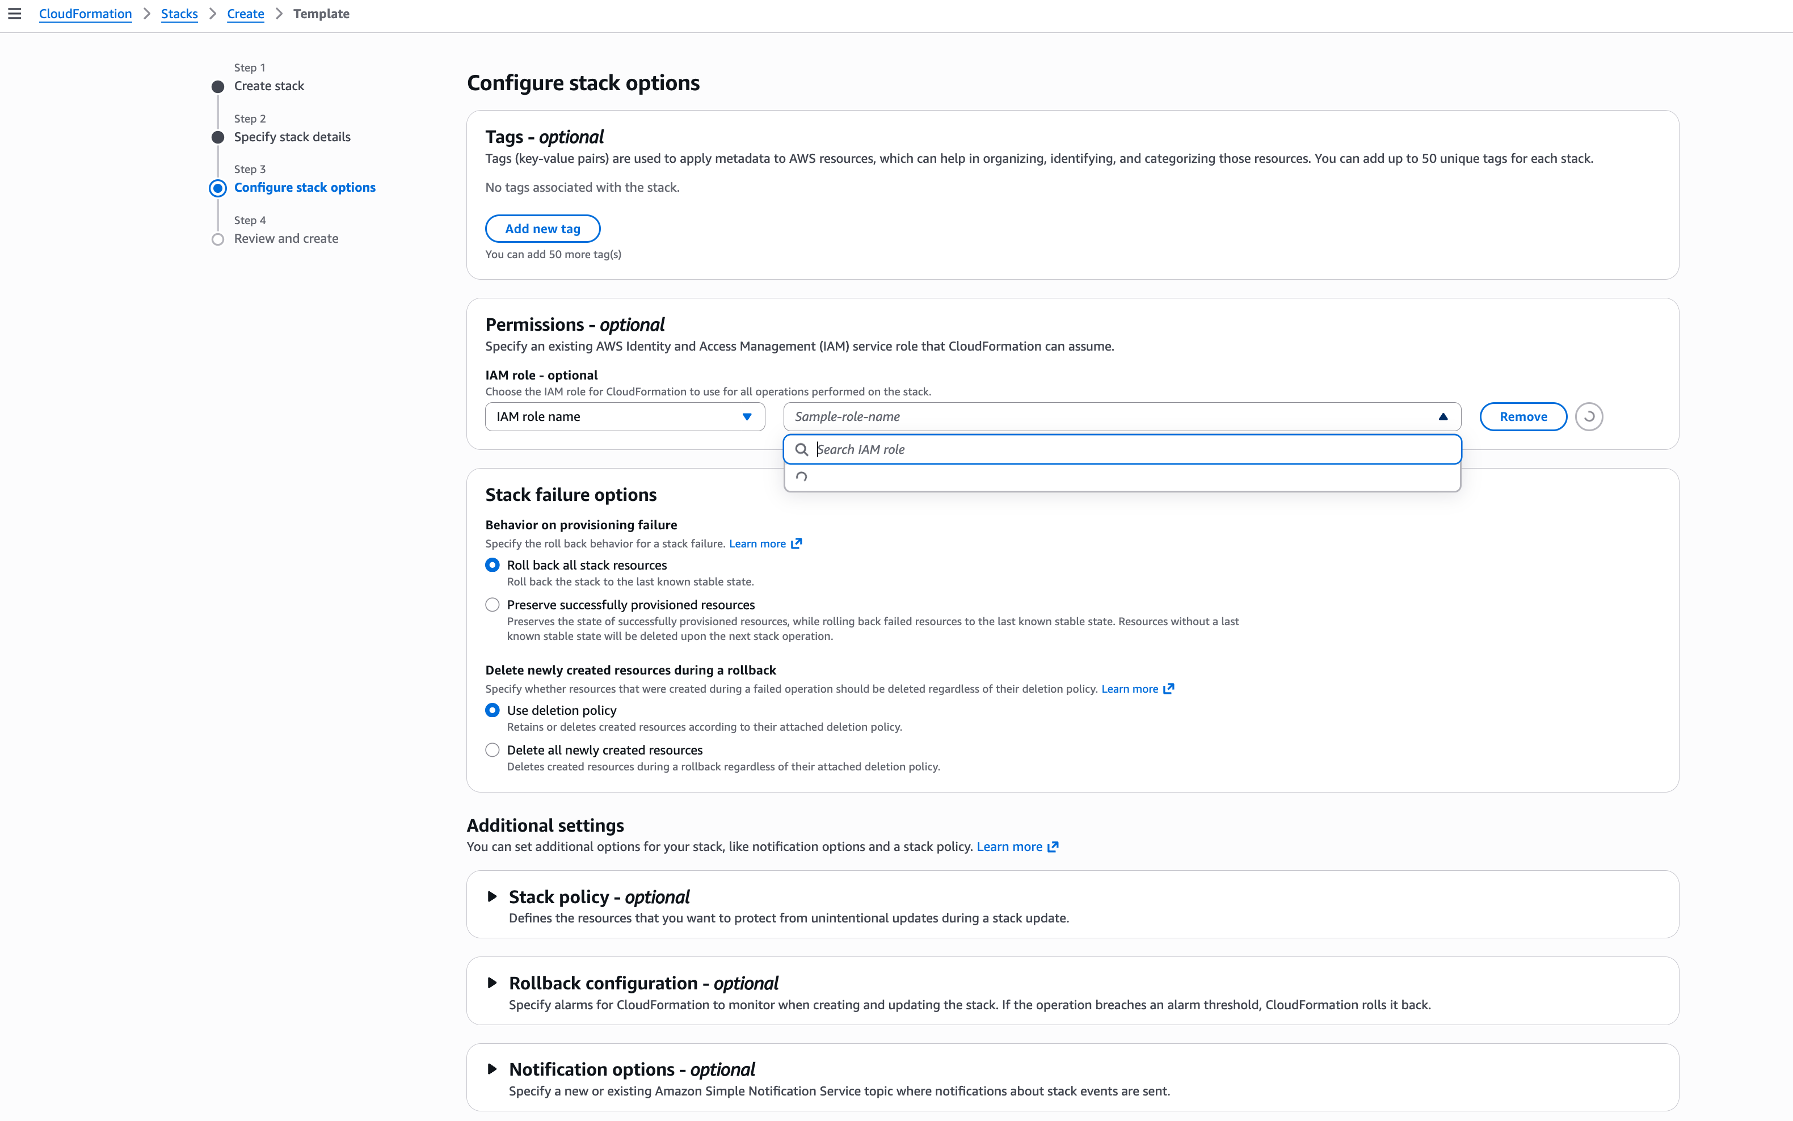Click the loading spinner in the role dropdown
This screenshot has width=1793, height=1121.
(802, 478)
